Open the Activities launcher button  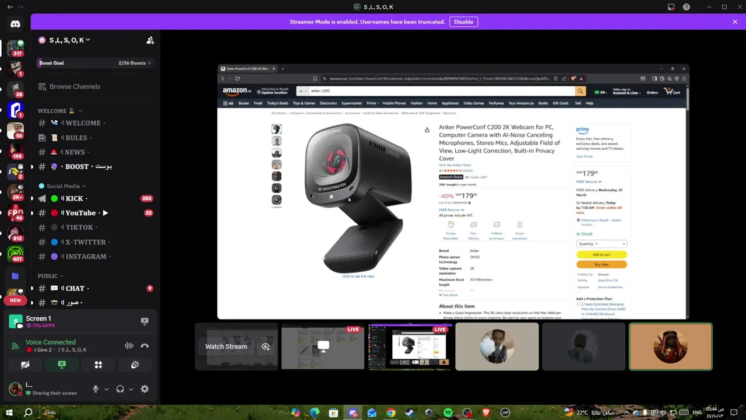(98, 365)
